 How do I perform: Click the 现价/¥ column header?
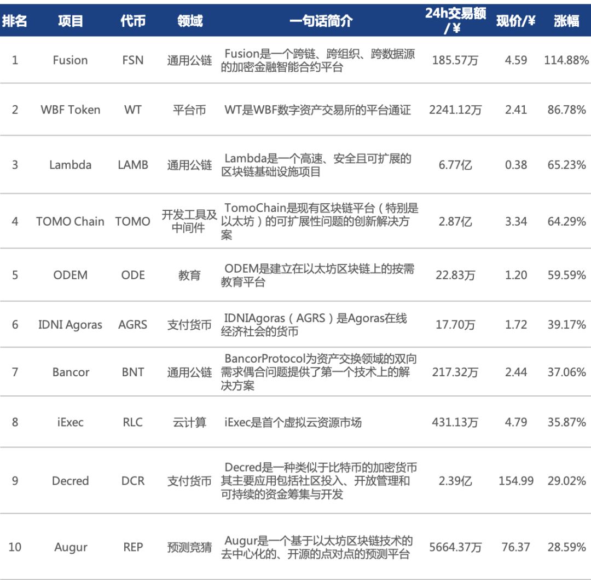[515, 21]
